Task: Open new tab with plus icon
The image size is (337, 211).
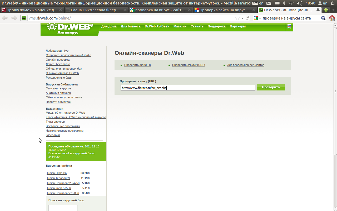Action: [326, 10]
